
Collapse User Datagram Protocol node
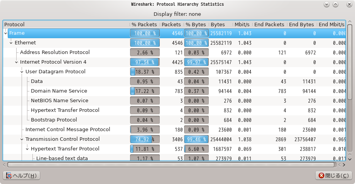coord(22,72)
